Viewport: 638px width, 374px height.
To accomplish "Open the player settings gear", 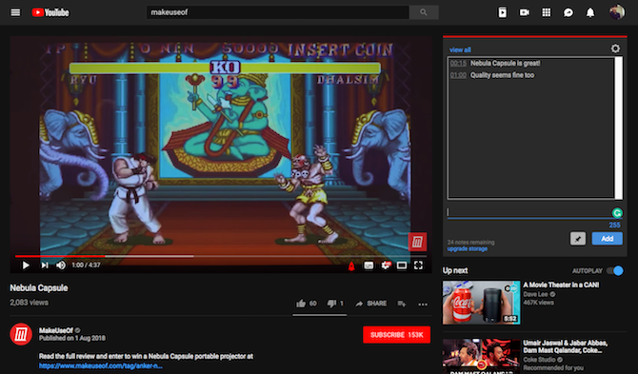I will (386, 266).
